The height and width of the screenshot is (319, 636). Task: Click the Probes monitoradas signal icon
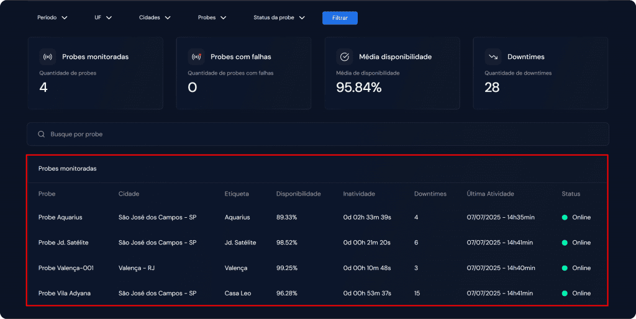coord(47,56)
